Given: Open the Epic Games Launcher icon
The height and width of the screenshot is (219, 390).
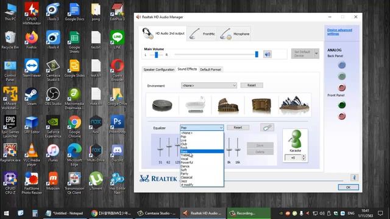Looking at the screenshot, I should tap(10, 127).
